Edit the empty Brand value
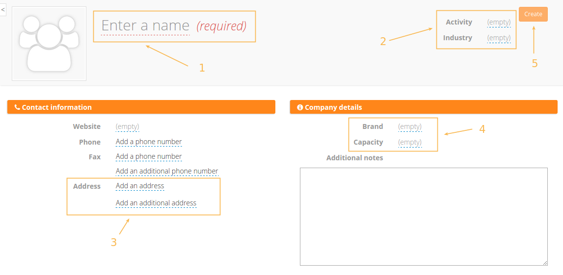This screenshot has height=275, width=563. pos(410,127)
